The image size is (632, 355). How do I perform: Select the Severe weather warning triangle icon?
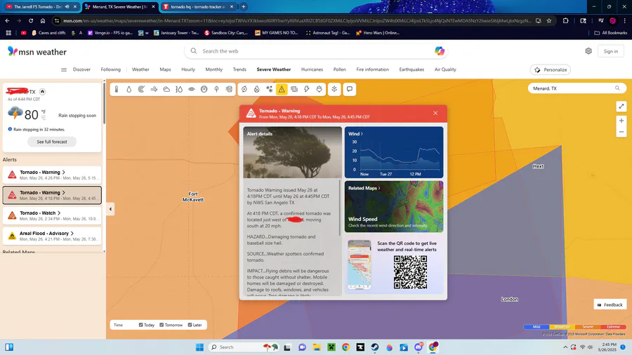[282, 89]
